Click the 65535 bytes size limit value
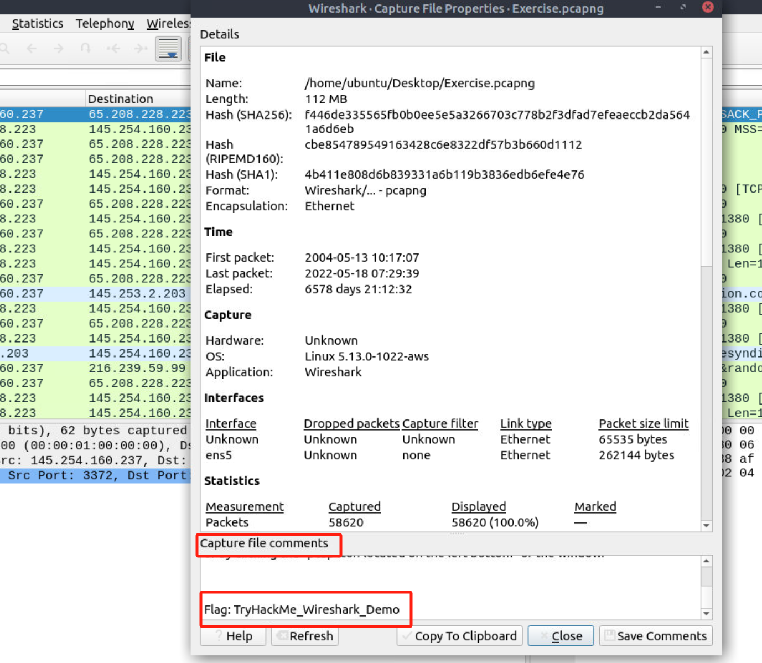 633,439
